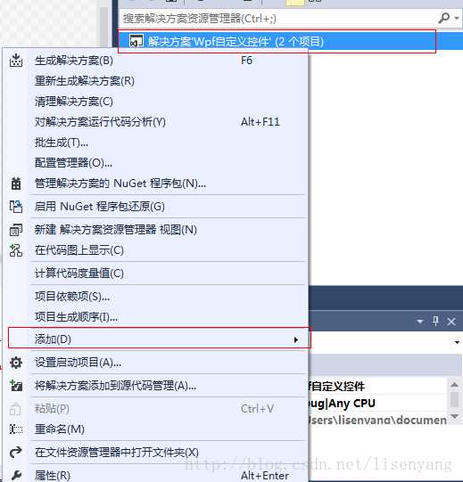Click the Rename icon next to 重命名(M)
The height and width of the screenshot is (482, 463).
pyautogui.click(x=16, y=429)
